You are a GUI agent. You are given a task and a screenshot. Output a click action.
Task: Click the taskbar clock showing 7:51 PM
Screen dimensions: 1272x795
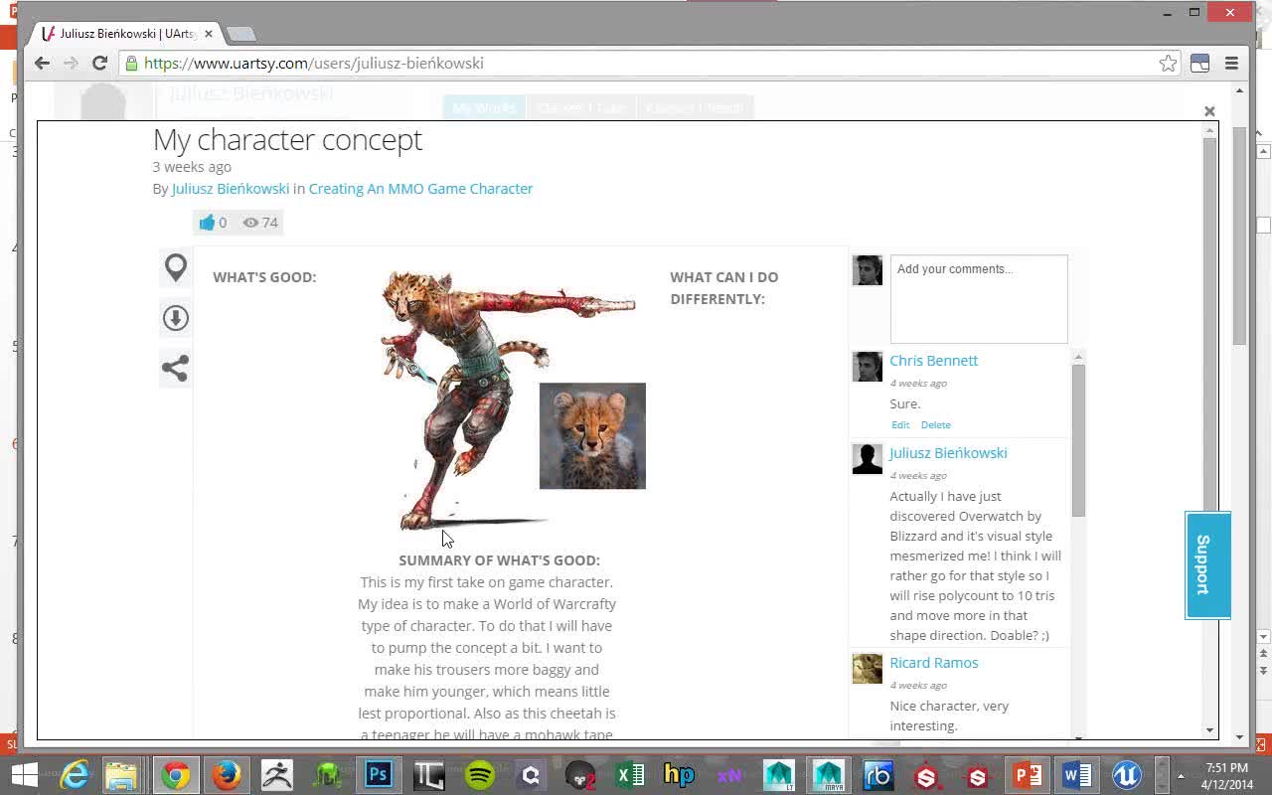(x=1226, y=775)
